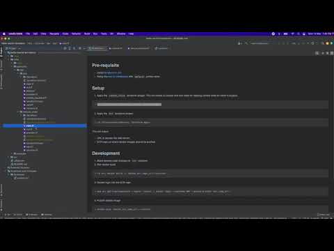
Task: Open the File menu
Action: pos(28,34)
